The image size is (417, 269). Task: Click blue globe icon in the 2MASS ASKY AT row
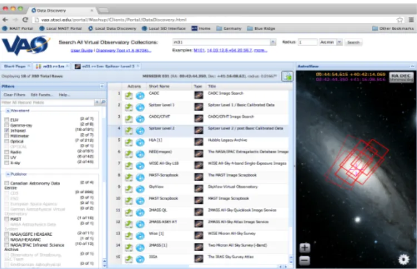[140, 224]
